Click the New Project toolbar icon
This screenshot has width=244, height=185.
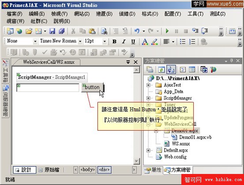pos(10,31)
